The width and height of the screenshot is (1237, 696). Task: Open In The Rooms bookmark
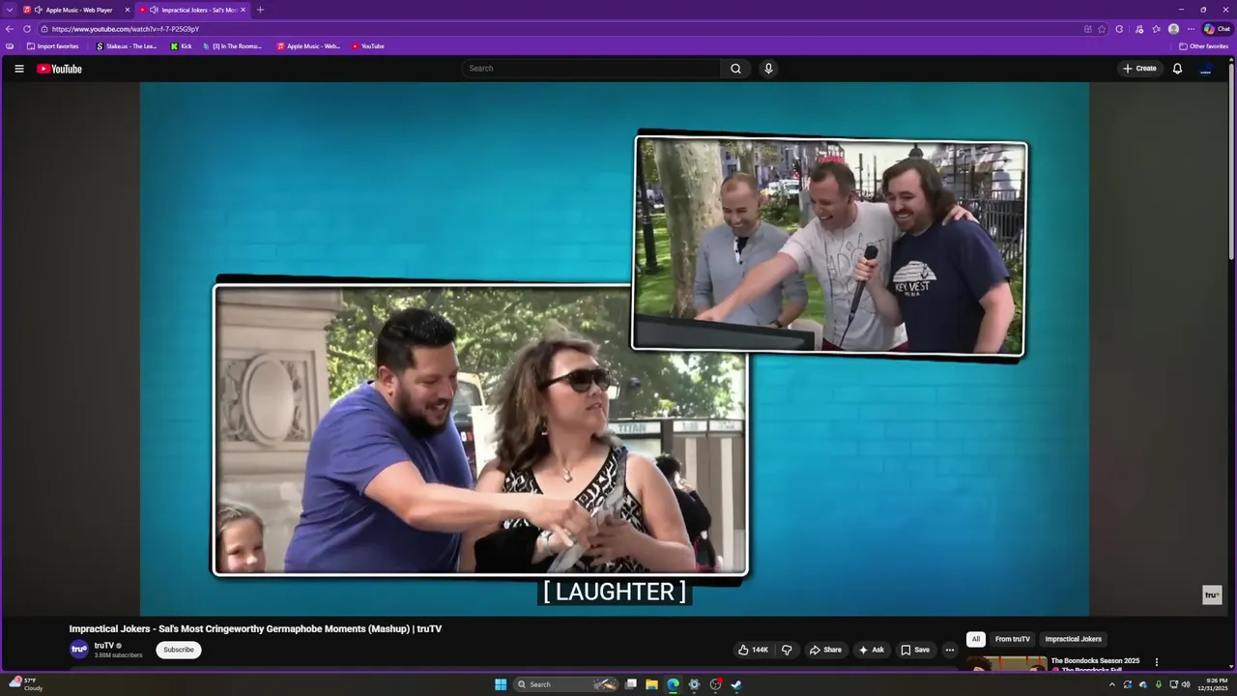(x=232, y=46)
